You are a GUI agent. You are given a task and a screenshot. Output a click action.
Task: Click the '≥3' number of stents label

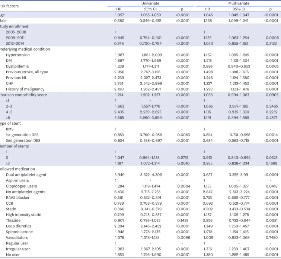(8, 163)
